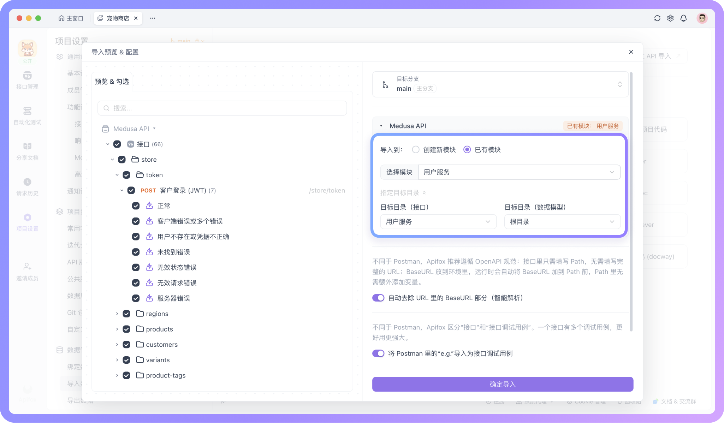Open the 分享文档 section
This screenshot has width=724, height=423.
(27, 151)
